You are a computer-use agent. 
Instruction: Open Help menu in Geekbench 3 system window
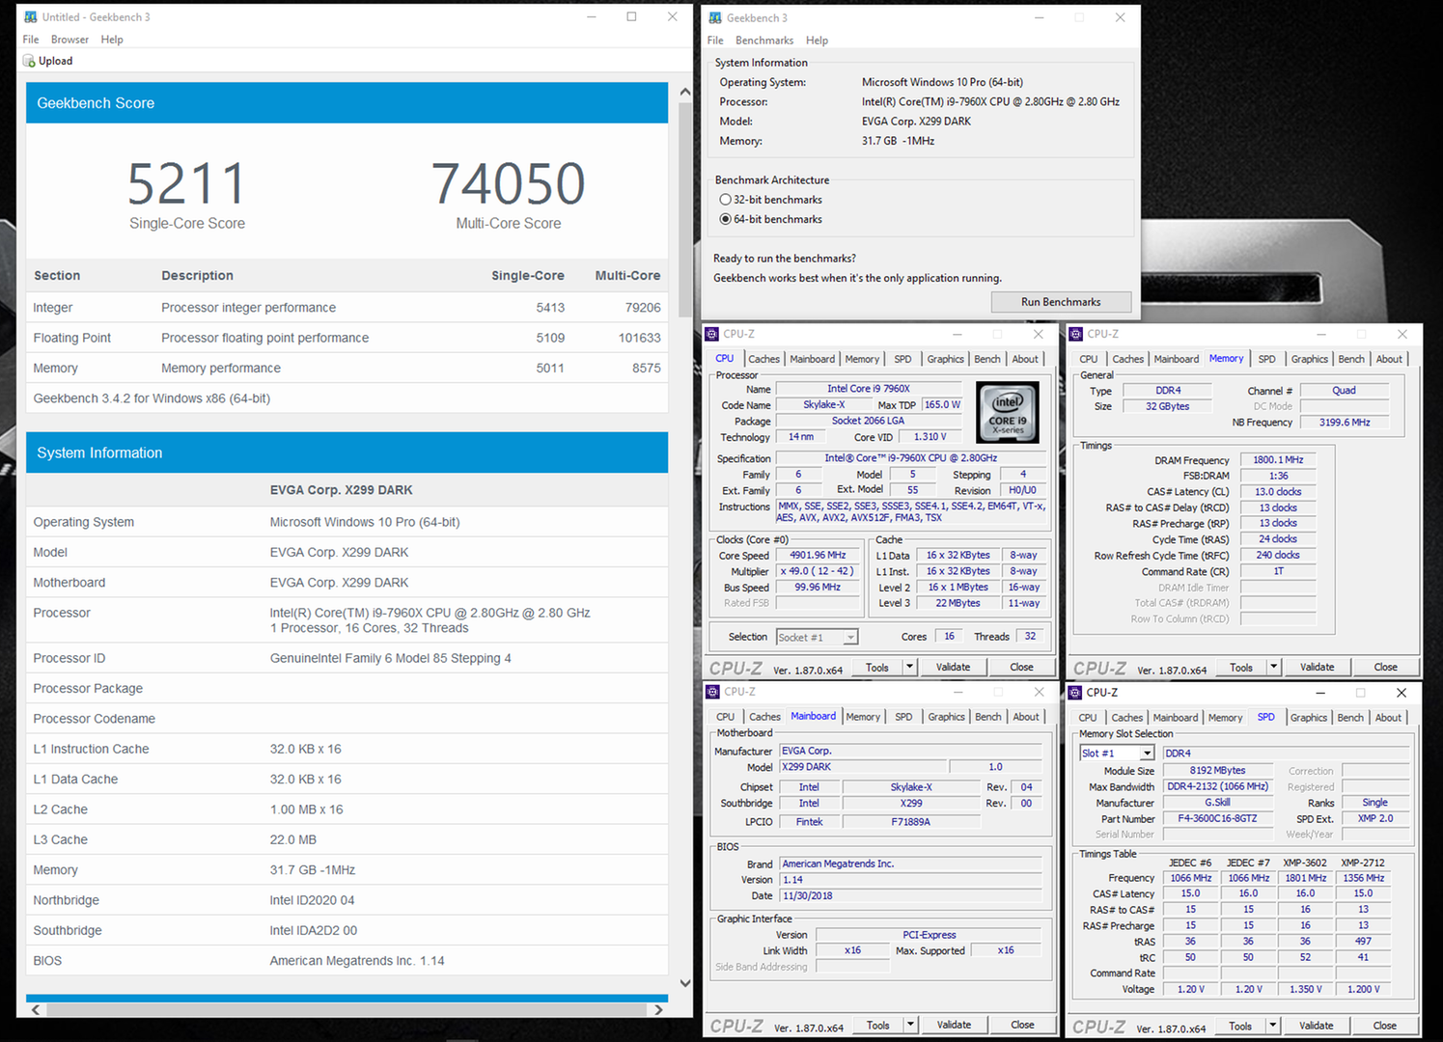click(817, 41)
